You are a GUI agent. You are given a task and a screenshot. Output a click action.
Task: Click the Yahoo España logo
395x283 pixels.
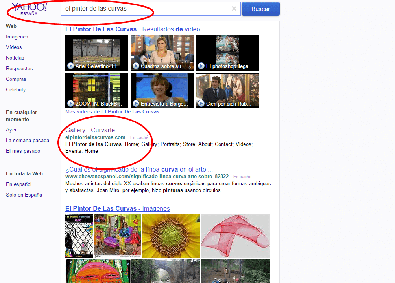(x=29, y=9)
